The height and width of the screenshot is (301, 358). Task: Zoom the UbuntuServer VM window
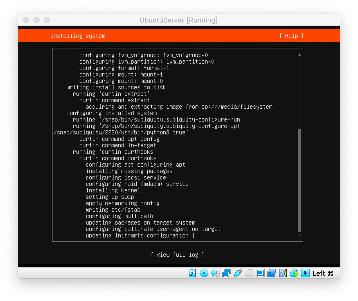(x=47, y=20)
